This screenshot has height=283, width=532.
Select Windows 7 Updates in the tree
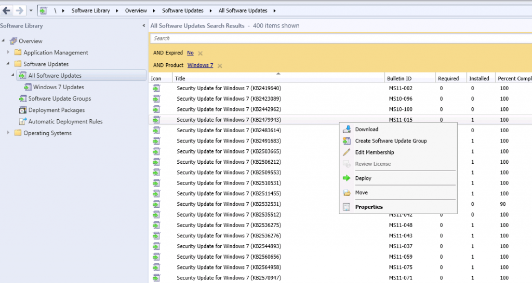tap(58, 87)
